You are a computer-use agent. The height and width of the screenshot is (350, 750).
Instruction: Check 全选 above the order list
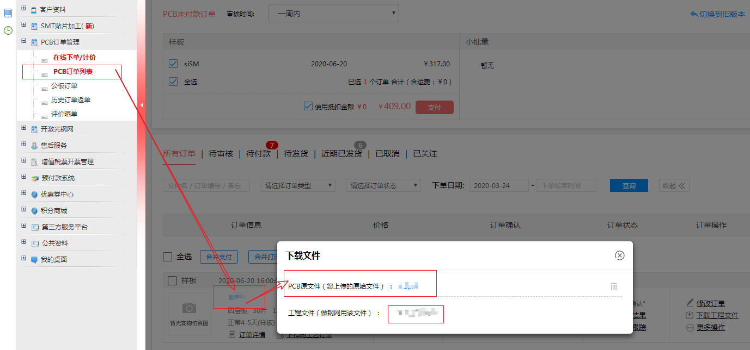point(169,257)
